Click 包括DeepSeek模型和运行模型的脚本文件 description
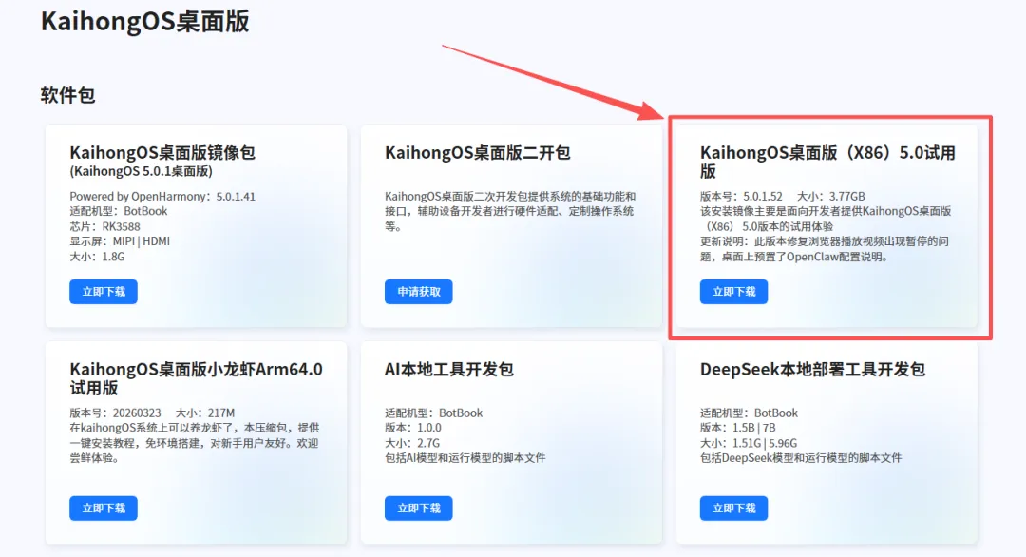Viewport: 1026px width, 557px height. [801, 458]
